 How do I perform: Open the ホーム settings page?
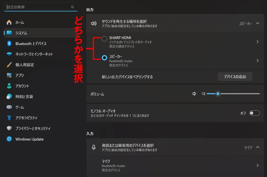point(20,22)
